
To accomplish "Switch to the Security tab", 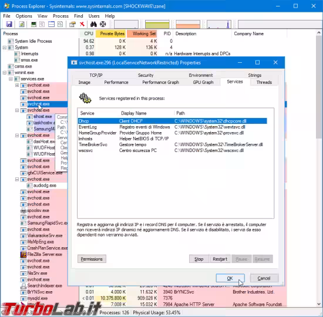I will pyautogui.click(x=146, y=75).
